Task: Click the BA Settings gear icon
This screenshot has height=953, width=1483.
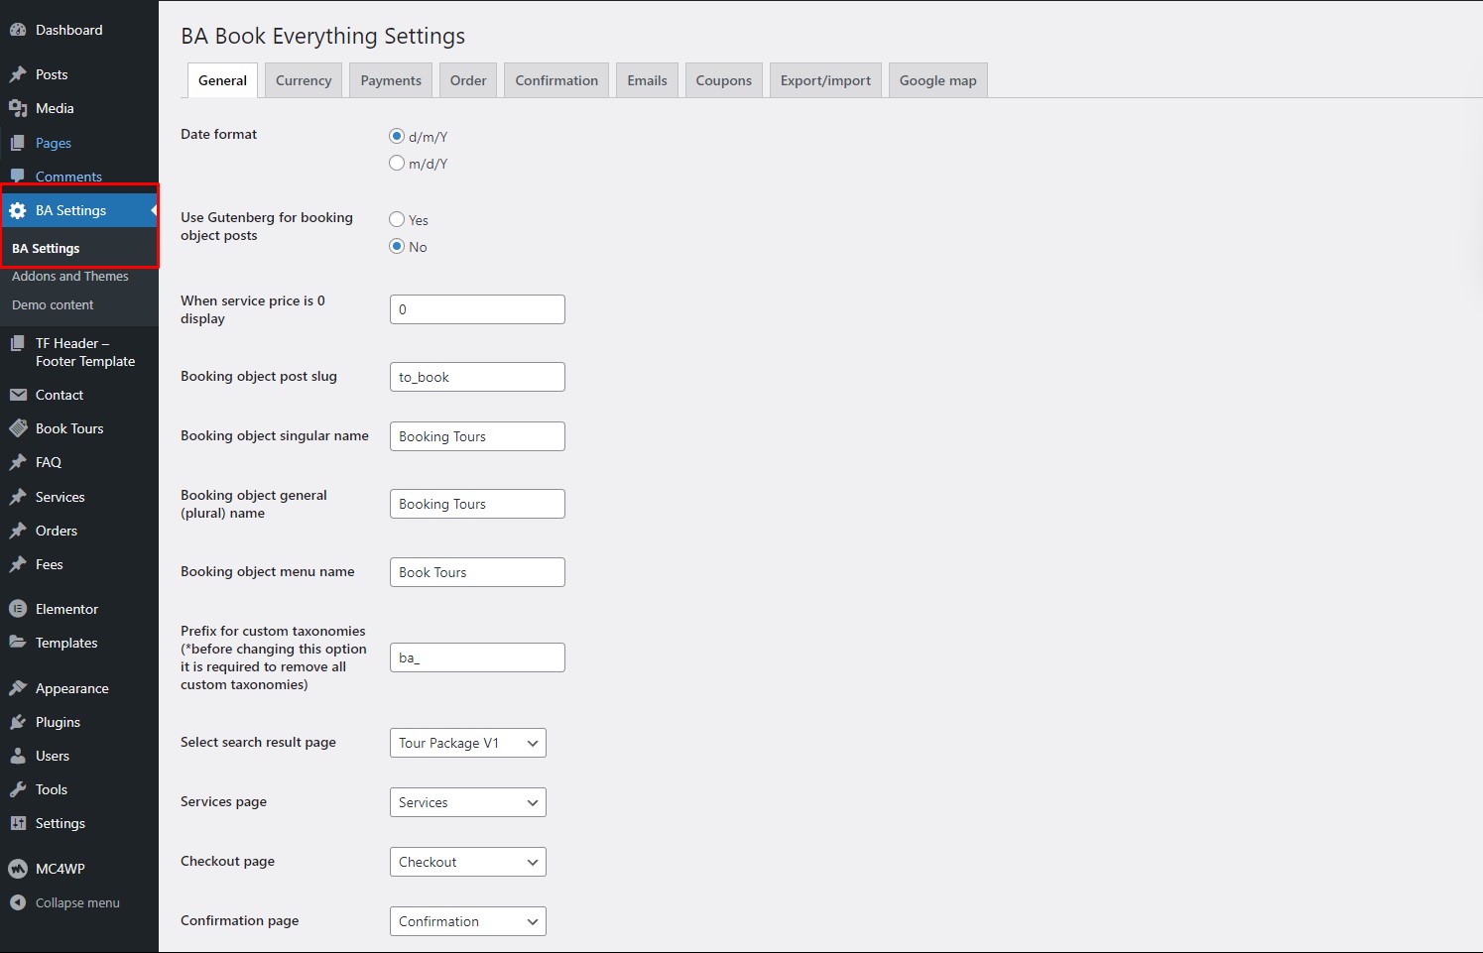Action: click(x=18, y=210)
